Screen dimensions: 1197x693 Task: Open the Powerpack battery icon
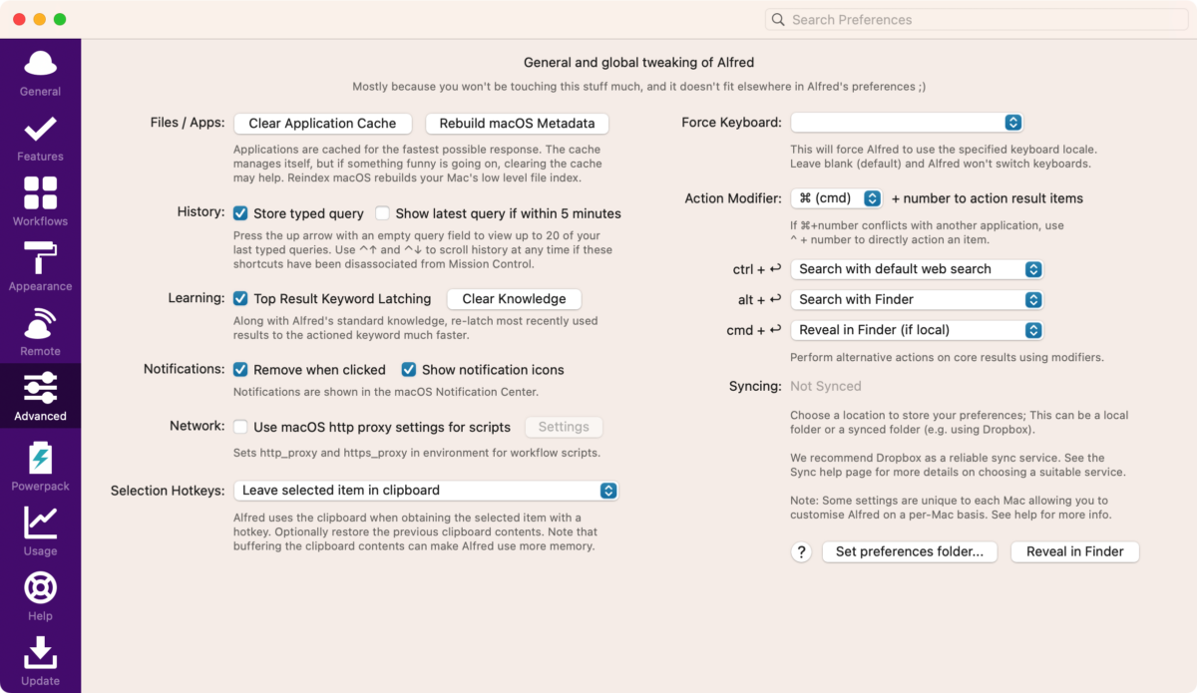(40, 458)
